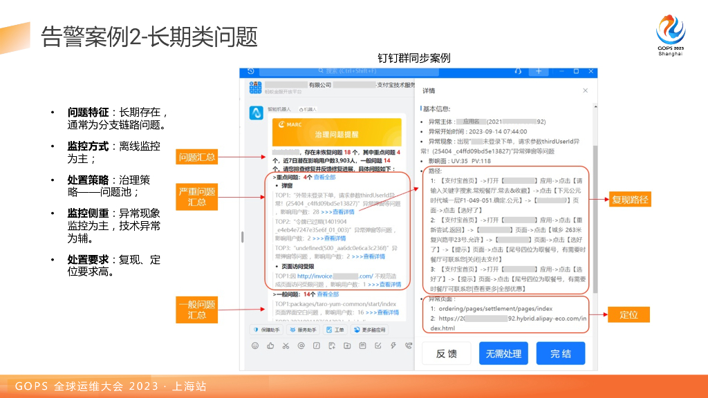Click the 机器人 tag beside 智能机器人

(x=308, y=109)
